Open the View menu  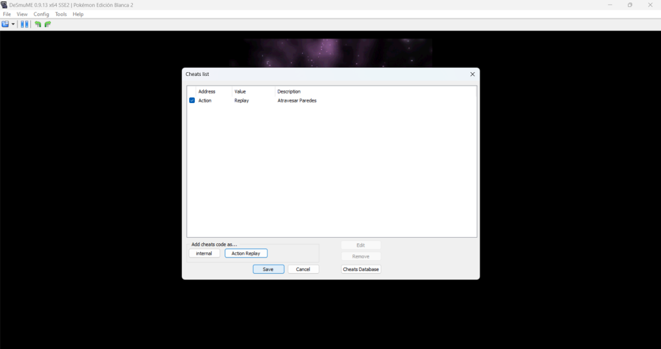(22, 14)
